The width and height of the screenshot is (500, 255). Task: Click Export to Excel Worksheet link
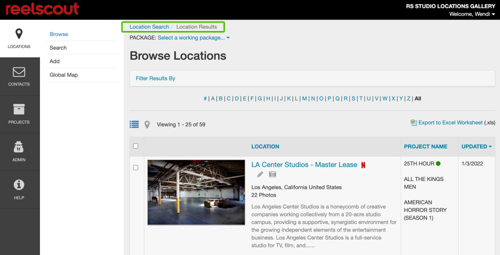click(450, 122)
